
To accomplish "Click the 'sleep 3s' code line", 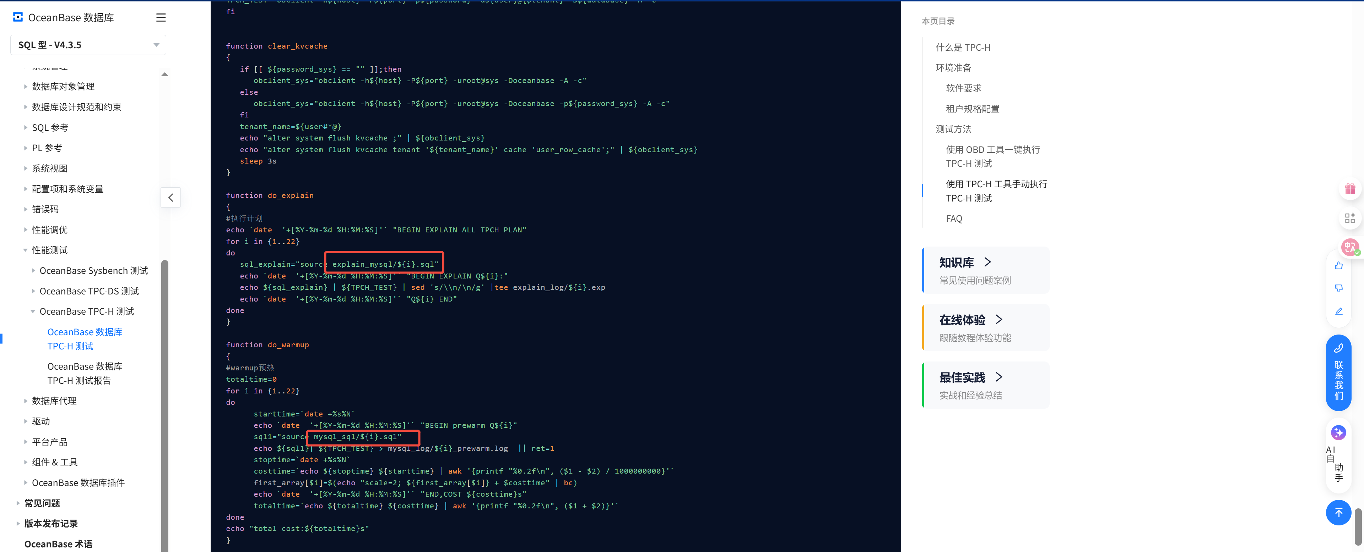I will click(258, 161).
